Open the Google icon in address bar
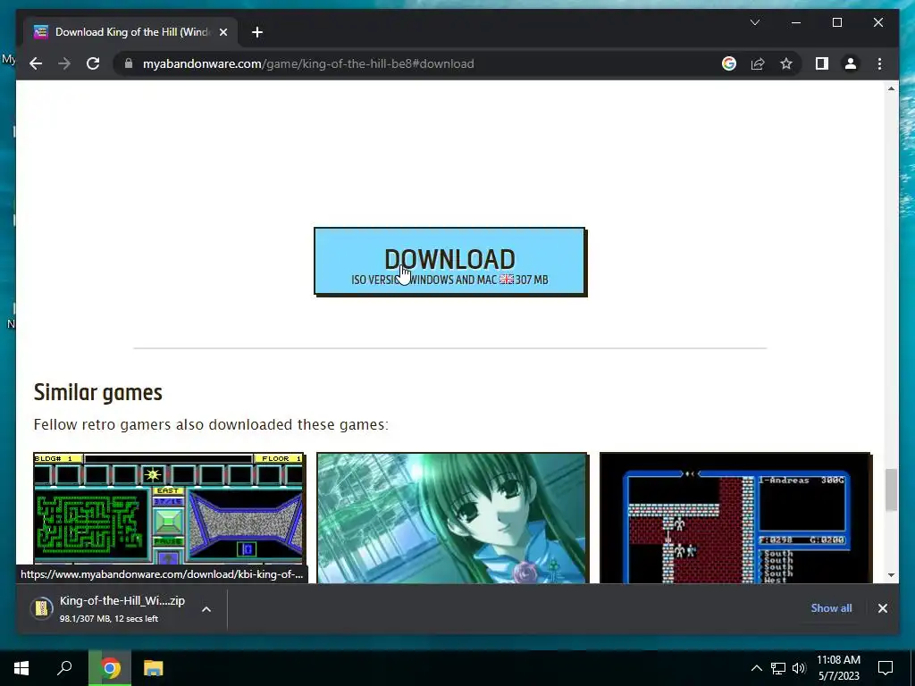Image resolution: width=915 pixels, height=686 pixels. tap(729, 63)
